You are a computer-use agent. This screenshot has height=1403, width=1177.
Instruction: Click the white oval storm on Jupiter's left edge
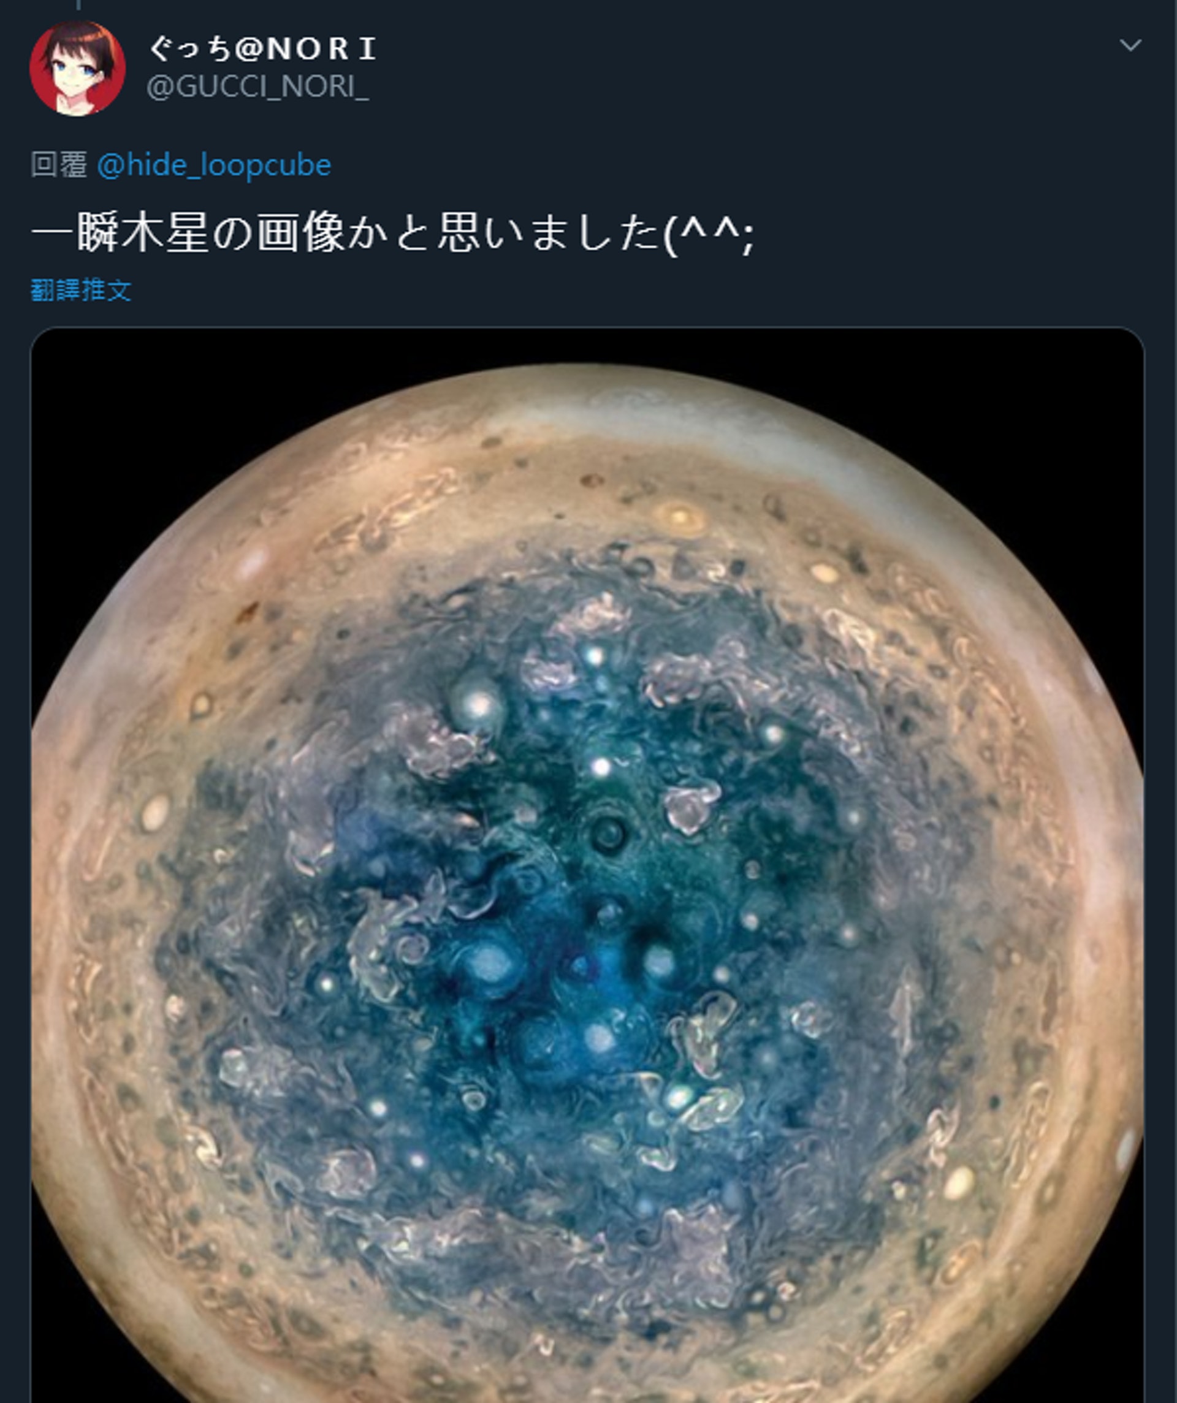155,813
